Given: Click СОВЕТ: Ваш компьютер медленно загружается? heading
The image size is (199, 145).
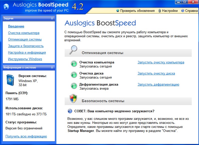Looking at the screenshot, I should (114, 111).
